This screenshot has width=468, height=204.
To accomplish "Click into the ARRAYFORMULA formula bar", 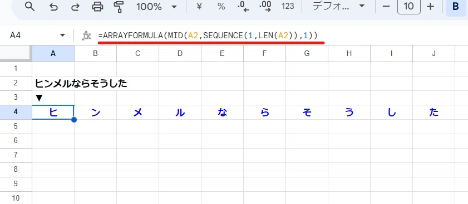I will (x=208, y=35).
